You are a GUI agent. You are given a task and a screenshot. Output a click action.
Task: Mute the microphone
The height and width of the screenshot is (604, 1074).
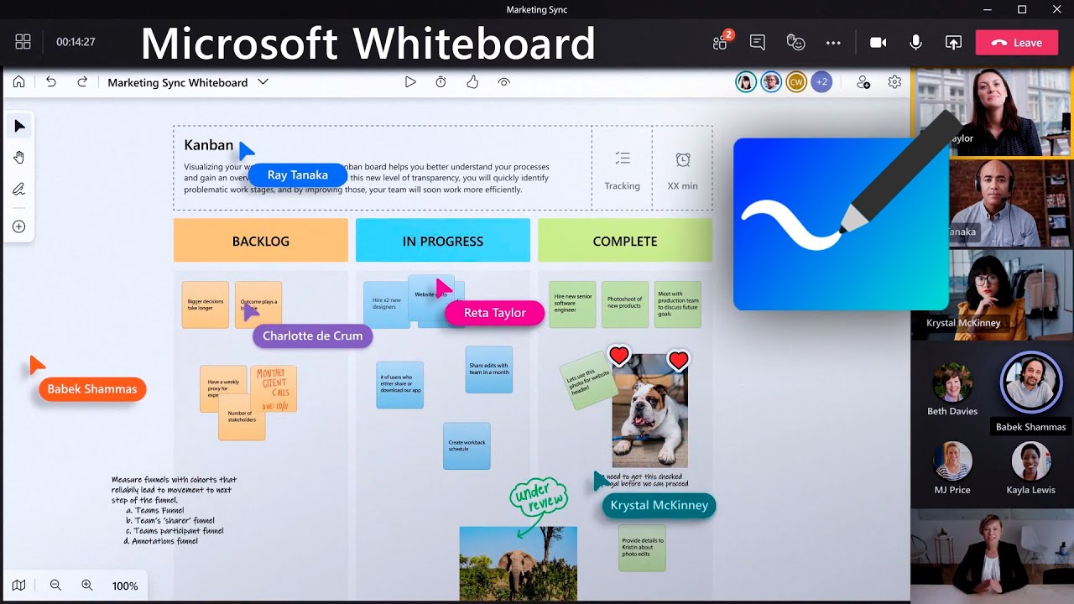click(916, 42)
